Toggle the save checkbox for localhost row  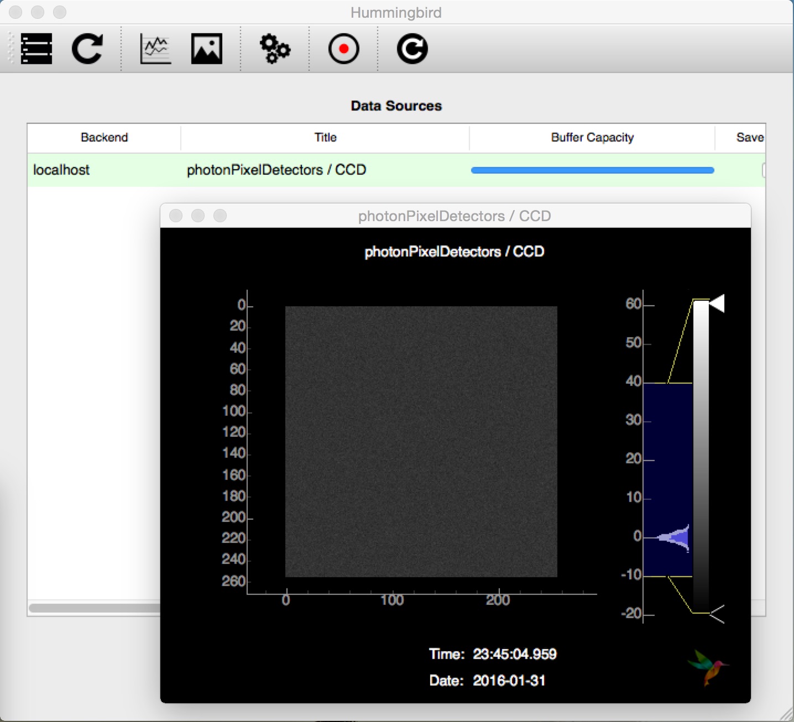(x=764, y=170)
